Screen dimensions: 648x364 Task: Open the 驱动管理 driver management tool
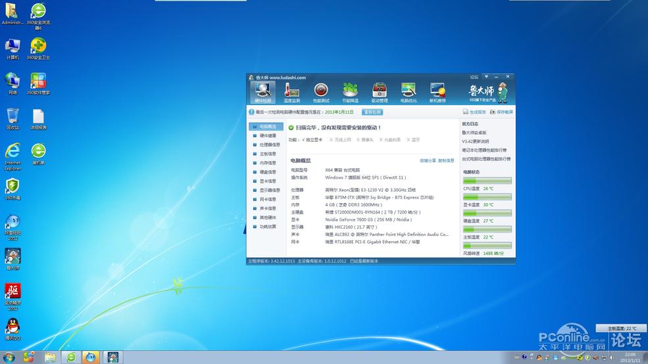pos(380,92)
